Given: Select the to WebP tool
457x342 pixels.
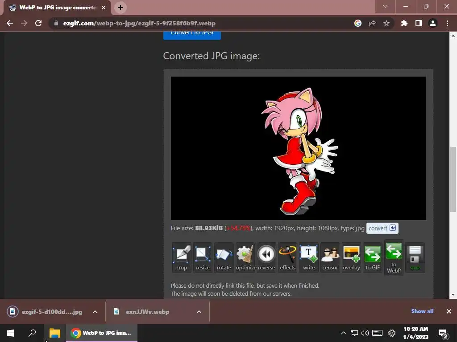Looking at the screenshot, I should pyautogui.click(x=394, y=258).
